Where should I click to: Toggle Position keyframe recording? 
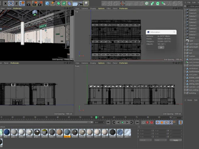click(158, 123)
